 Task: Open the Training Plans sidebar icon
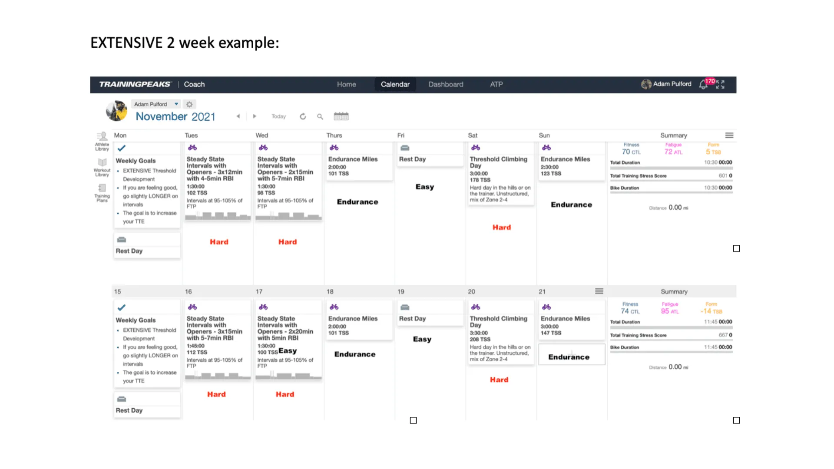(102, 193)
